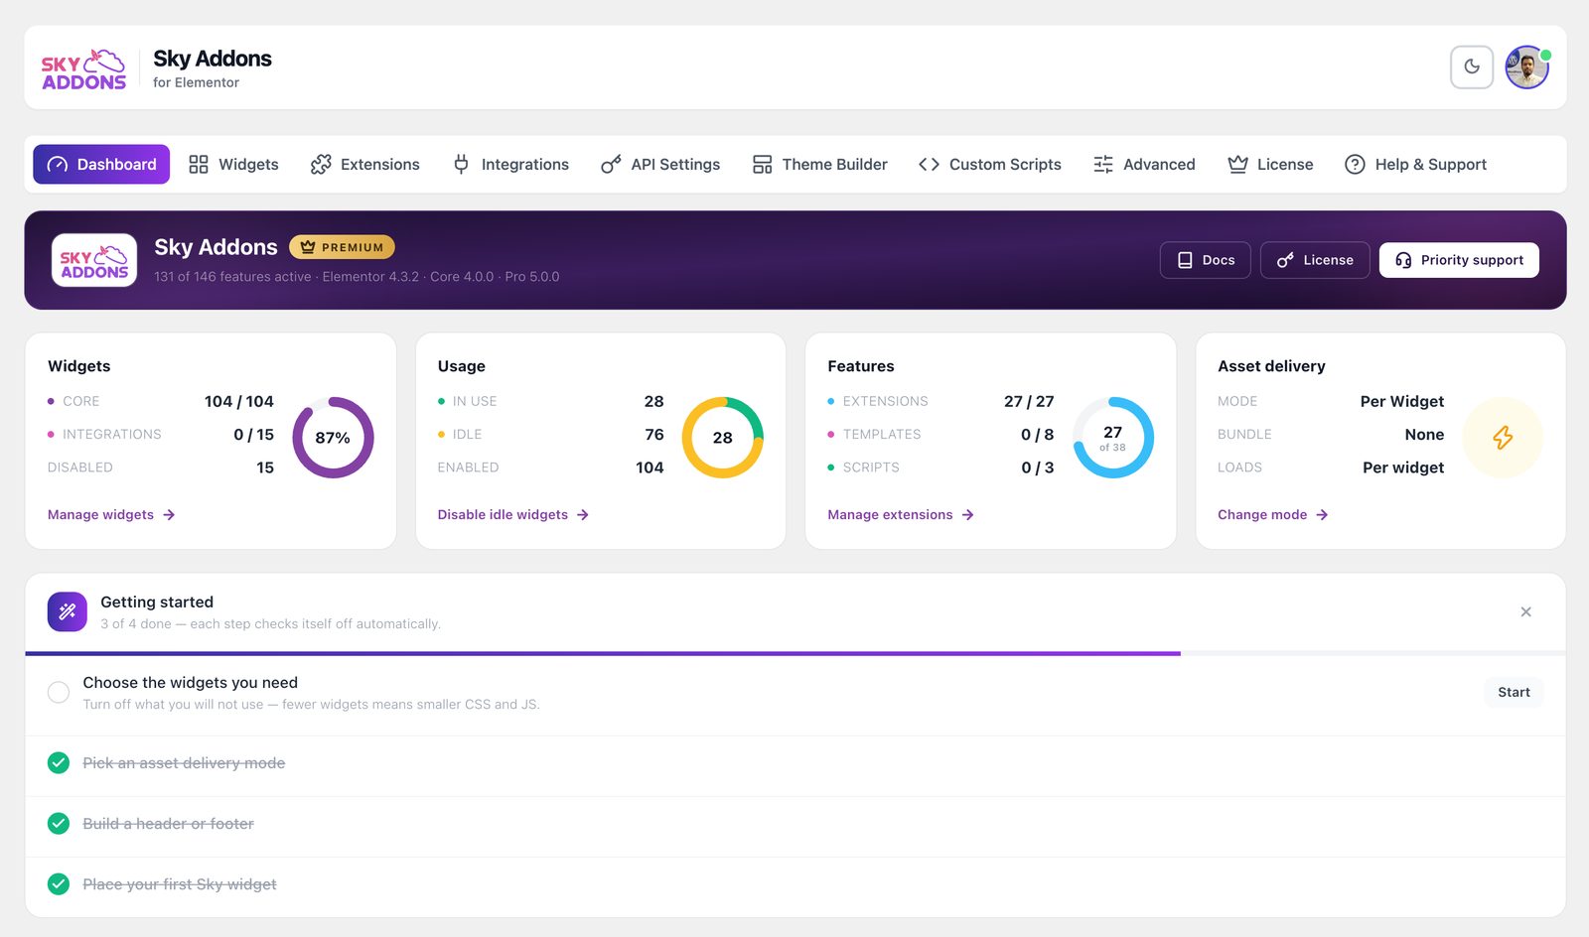
Task: Open the Help & Support tab
Action: [1415, 165]
